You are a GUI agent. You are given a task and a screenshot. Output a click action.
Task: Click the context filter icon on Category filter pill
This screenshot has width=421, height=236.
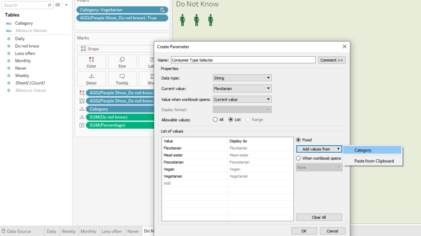(x=162, y=10)
